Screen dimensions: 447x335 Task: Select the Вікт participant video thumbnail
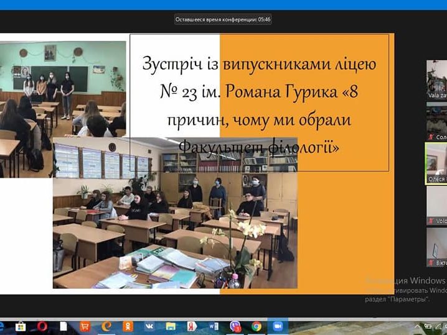[436, 246]
